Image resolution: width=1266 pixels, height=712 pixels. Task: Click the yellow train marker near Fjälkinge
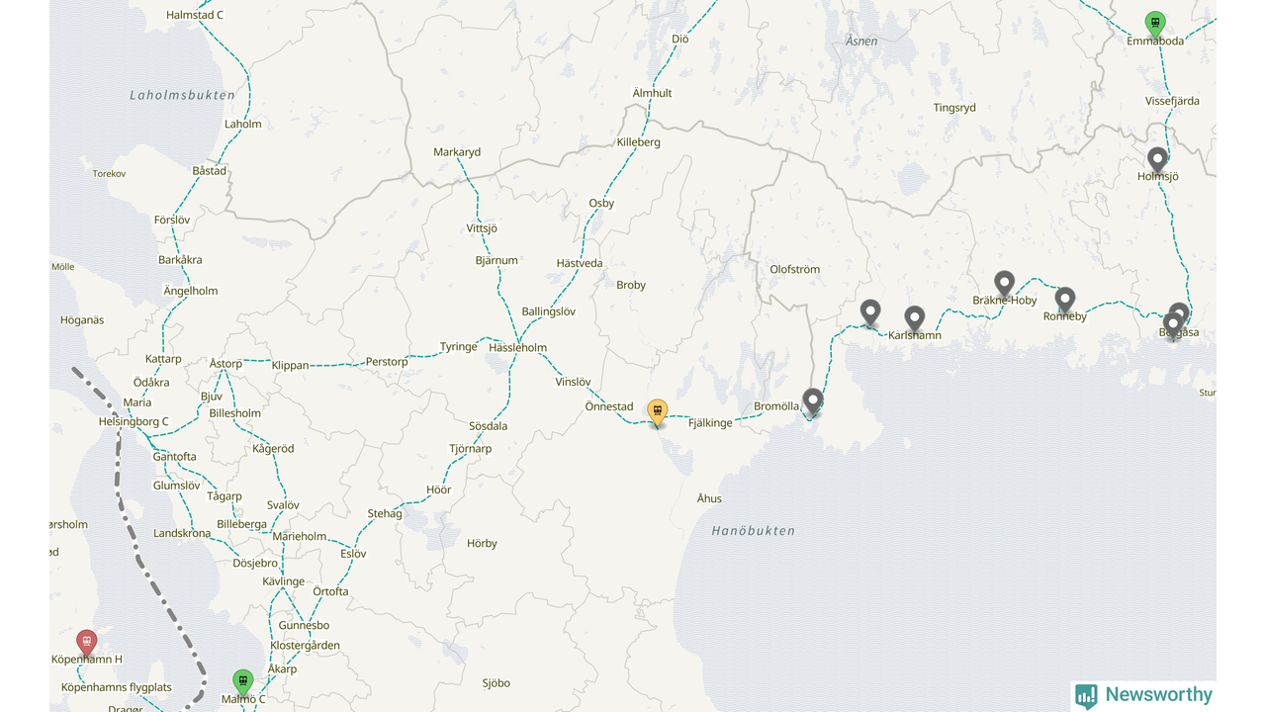pos(657,411)
